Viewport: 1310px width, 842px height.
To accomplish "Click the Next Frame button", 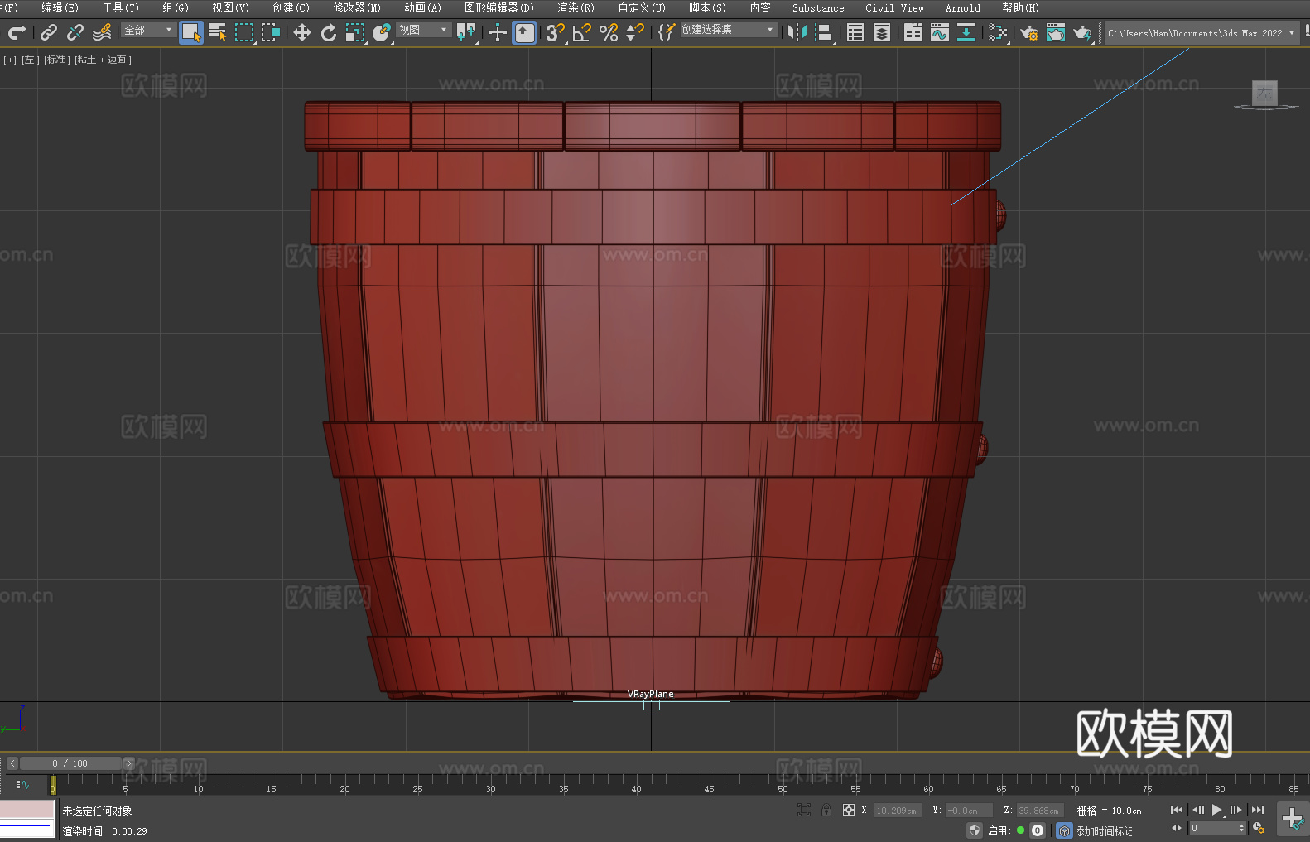I will click(1236, 810).
